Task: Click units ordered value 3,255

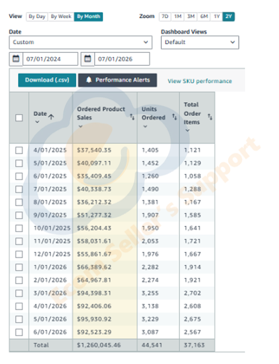Action: [x=150, y=293]
